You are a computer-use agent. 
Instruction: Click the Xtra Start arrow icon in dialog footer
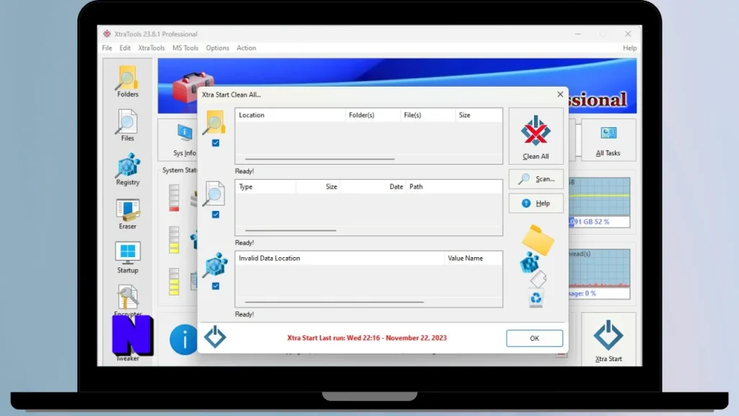pos(215,337)
